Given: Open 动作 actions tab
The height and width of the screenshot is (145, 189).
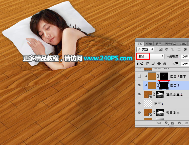Looking at the screenshot, I should coord(183,44).
